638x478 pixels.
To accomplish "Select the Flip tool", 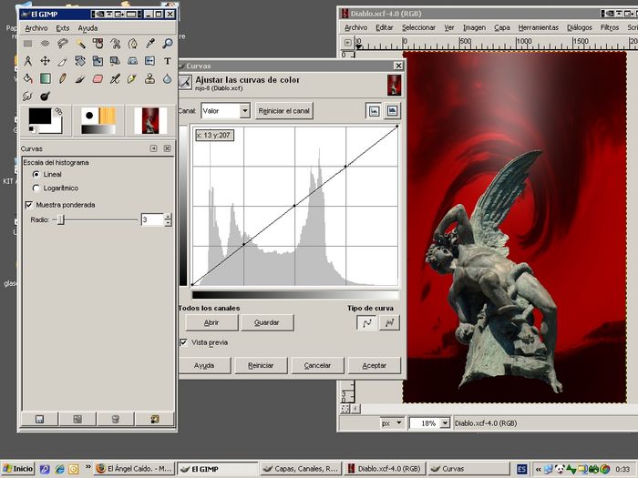I will [x=150, y=61].
